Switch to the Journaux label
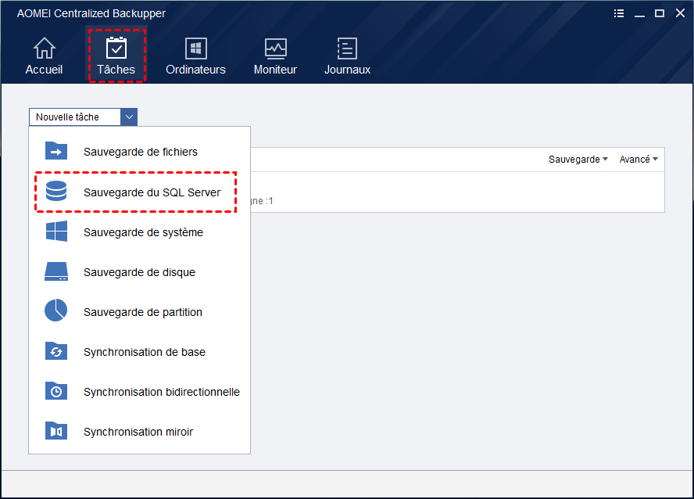694x499 pixels. [x=347, y=70]
